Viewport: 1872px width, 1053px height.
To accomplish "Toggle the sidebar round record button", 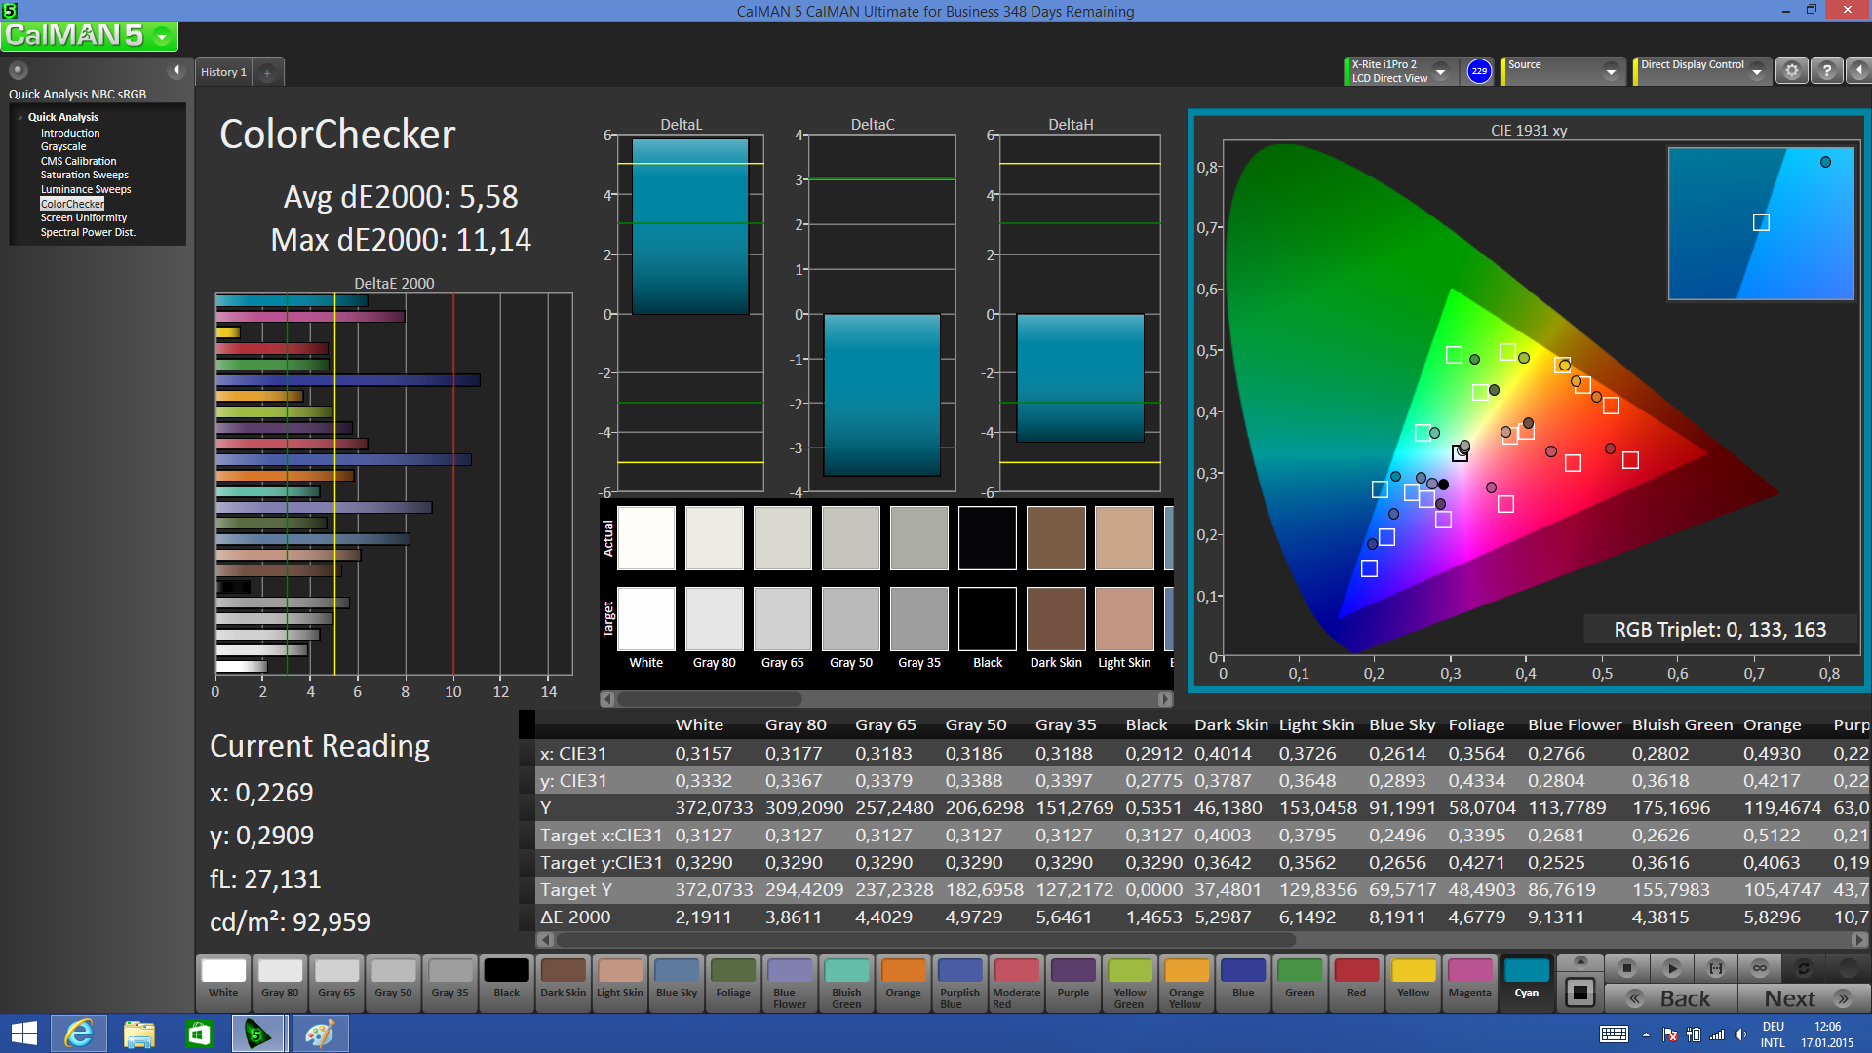I will point(19,70).
